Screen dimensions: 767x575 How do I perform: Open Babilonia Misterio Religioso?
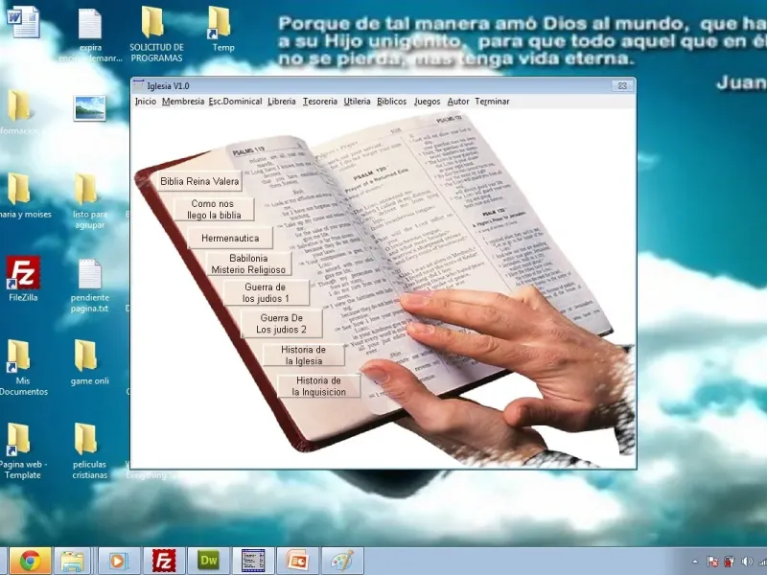tap(248, 264)
